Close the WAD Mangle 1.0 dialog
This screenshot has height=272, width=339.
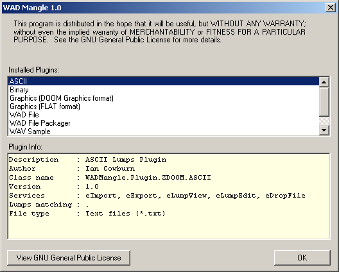[x=331, y=8]
